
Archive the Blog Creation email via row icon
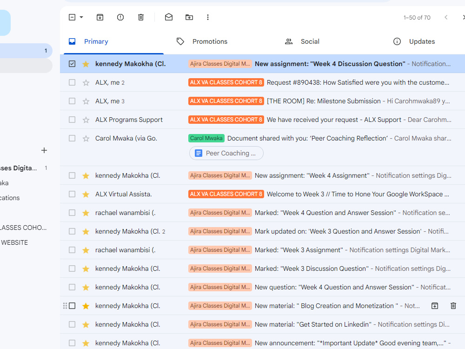[434, 306]
